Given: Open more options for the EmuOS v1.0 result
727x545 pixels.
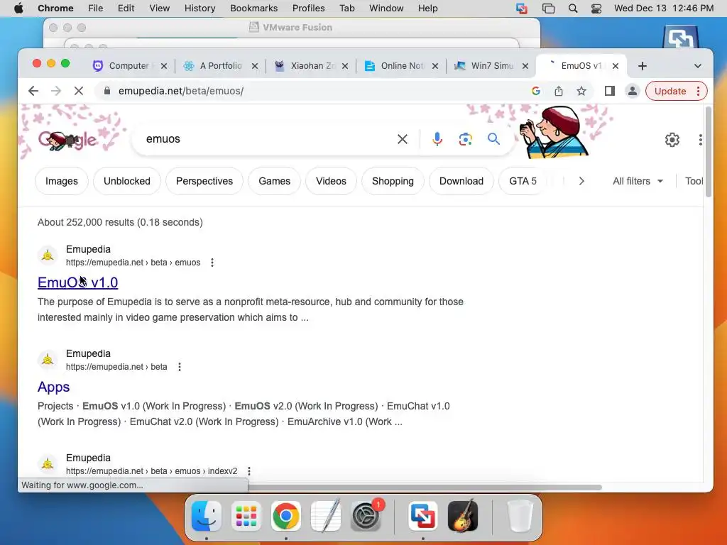Looking at the screenshot, I should tap(212, 263).
